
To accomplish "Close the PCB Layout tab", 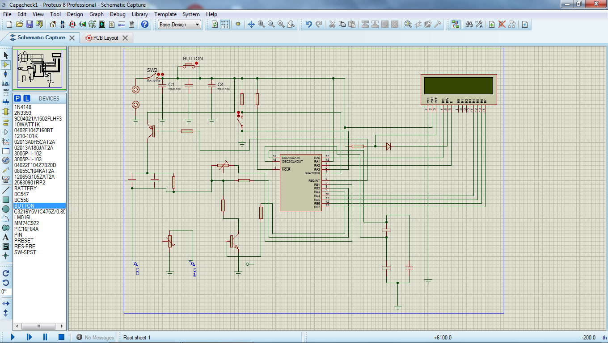I will 125,38.
